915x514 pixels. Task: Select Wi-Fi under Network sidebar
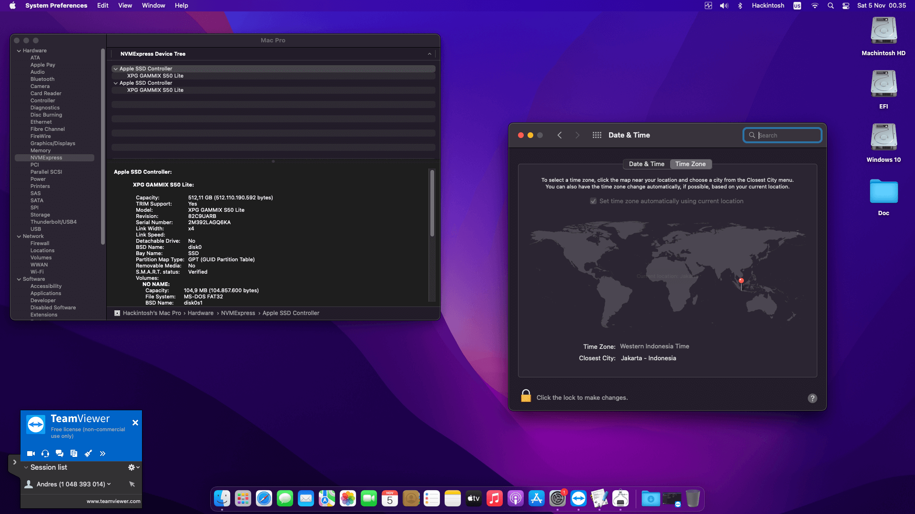(37, 272)
